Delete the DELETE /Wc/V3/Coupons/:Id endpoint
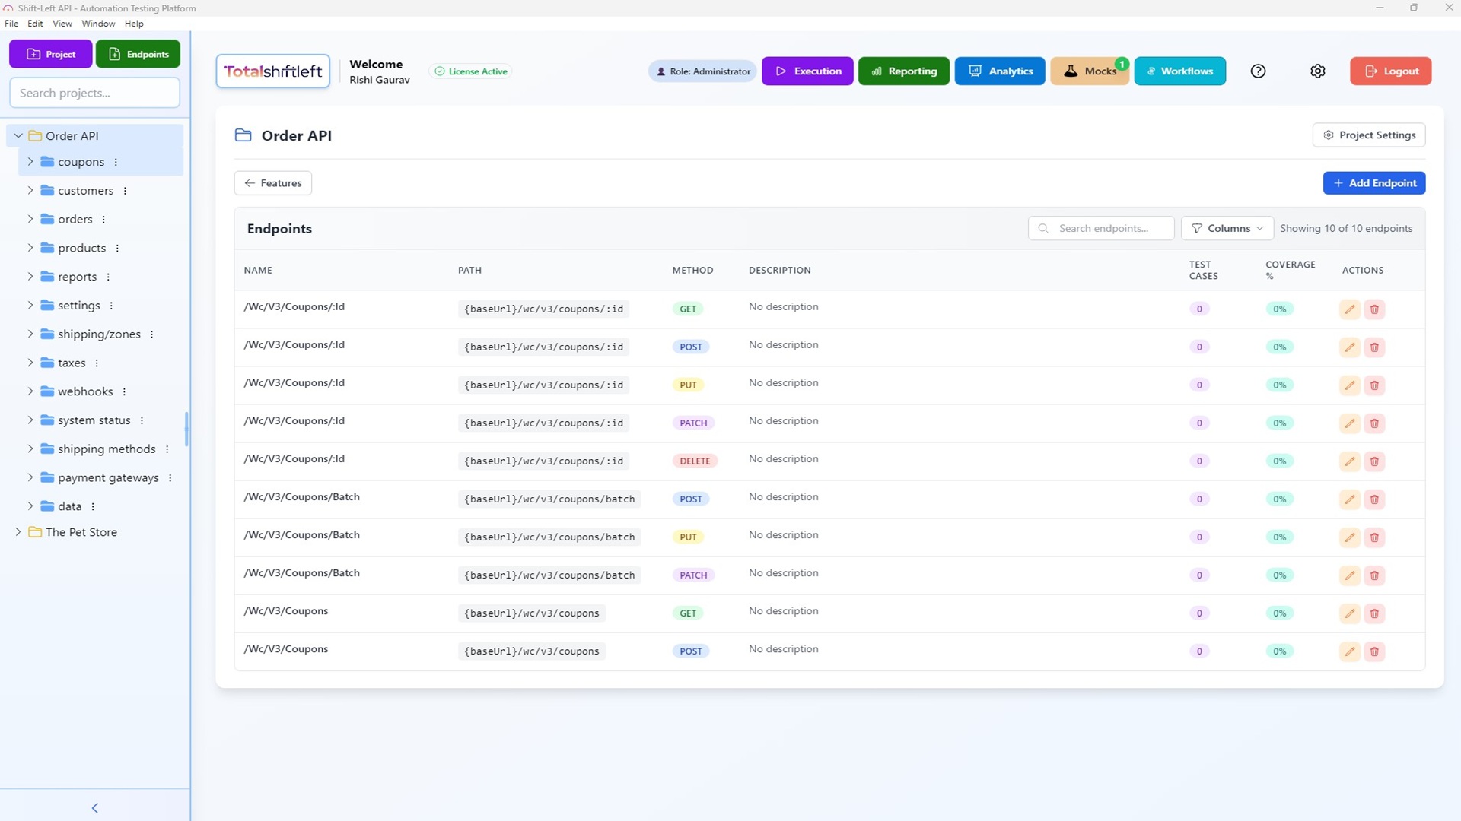This screenshot has height=821, width=1461. point(1374,461)
